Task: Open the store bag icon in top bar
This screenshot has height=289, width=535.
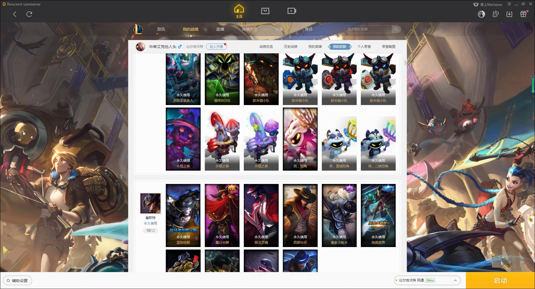Action: click(x=265, y=11)
